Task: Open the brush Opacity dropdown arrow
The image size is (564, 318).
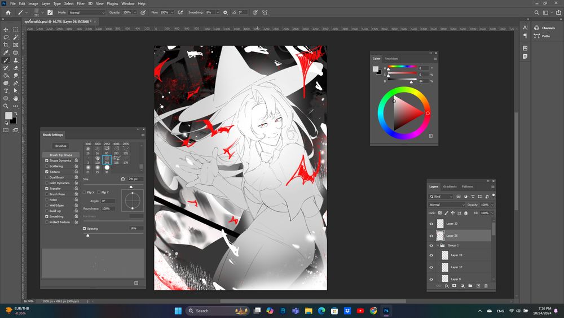Action: 135,12
